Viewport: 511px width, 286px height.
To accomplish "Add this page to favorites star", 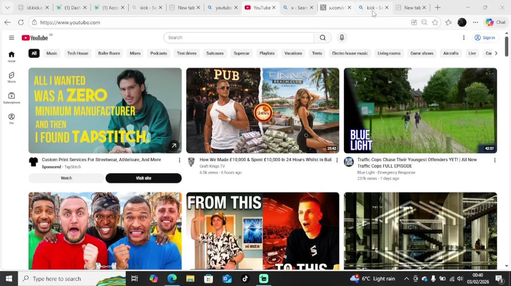I will click(435, 23).
